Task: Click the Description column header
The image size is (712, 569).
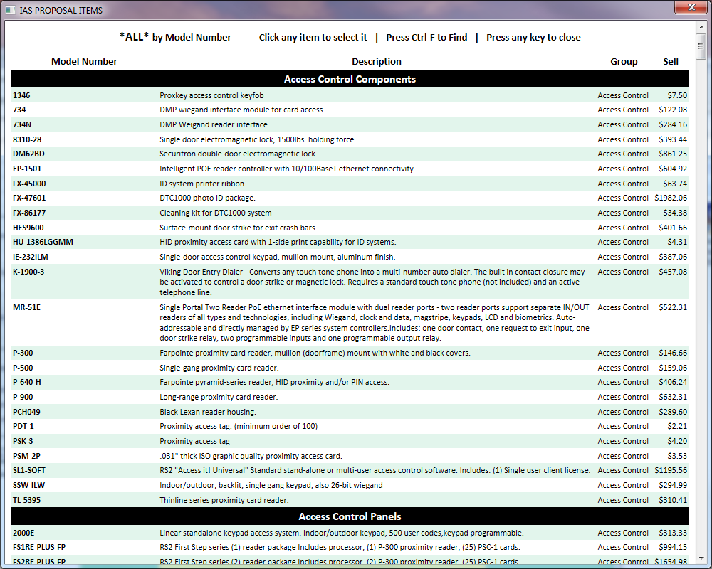Action: 377,61
